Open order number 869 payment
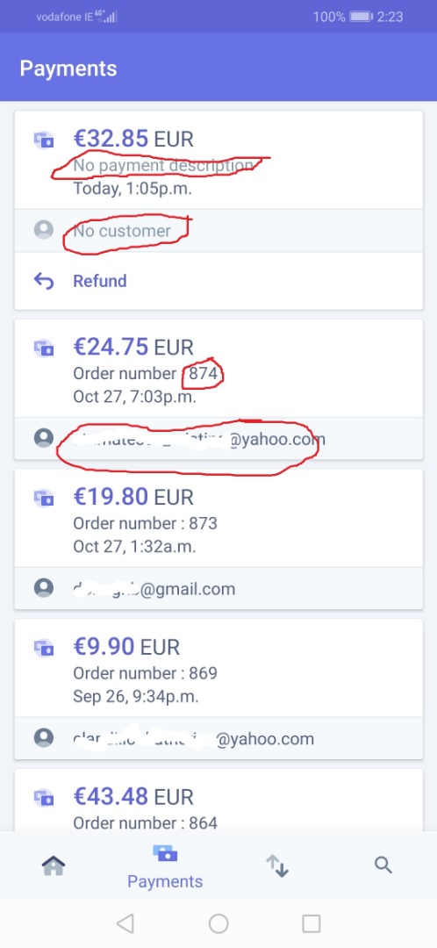Viewport: 437px width, 948px height. (x=218, y=668)
